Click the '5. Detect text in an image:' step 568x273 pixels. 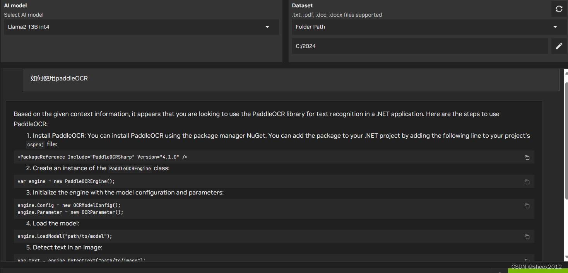tap(64, 247)
